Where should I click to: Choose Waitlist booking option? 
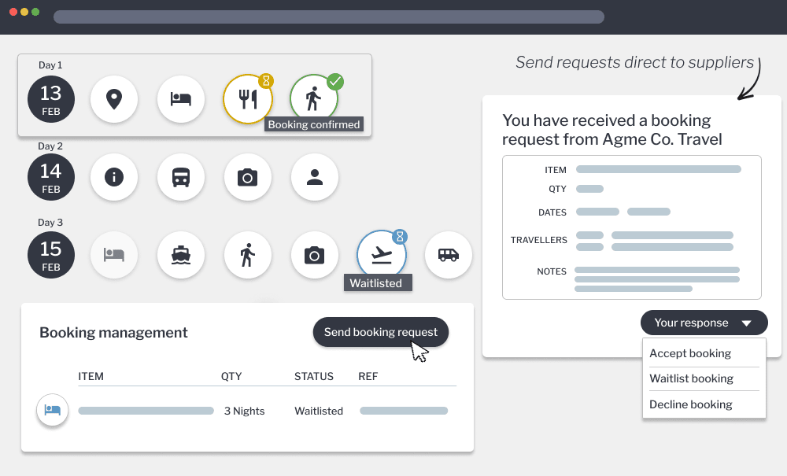(x=691, y=378)
